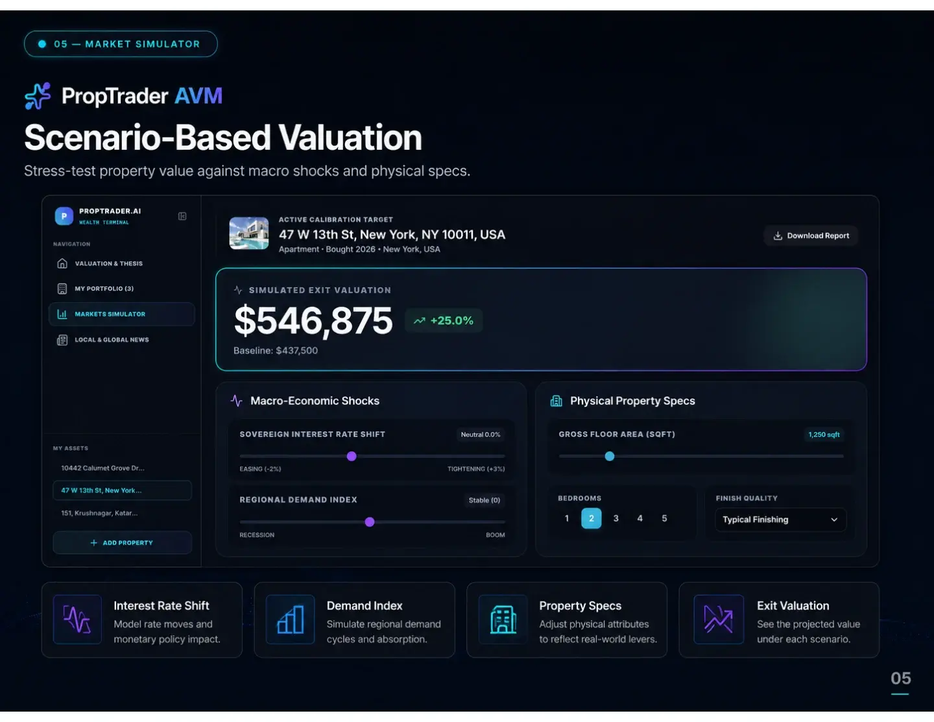The height and width of the screenshot is (722, 934).
Task: Select 3 bedrooms option
Action: (x=616, y=518)
